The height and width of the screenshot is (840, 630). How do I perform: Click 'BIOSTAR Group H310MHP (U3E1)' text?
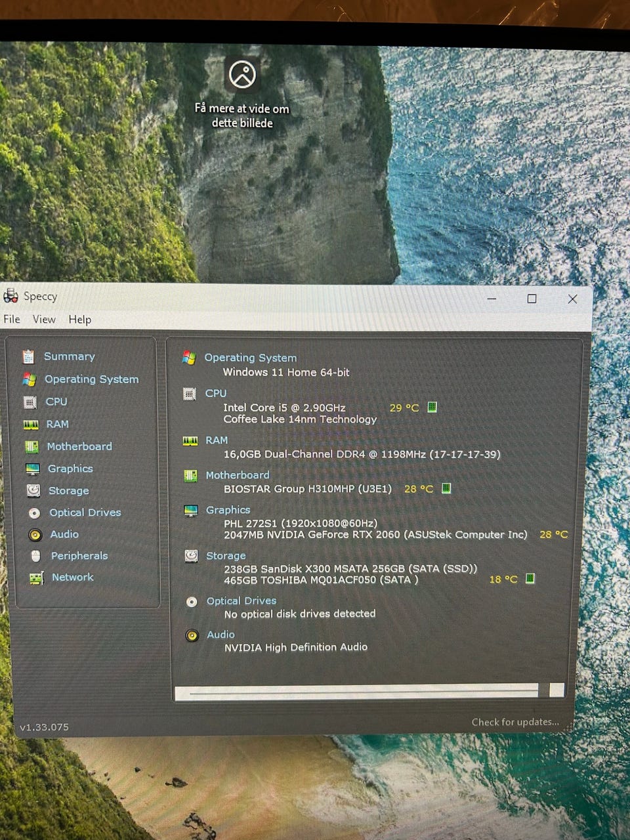click(x=308, y=489)
